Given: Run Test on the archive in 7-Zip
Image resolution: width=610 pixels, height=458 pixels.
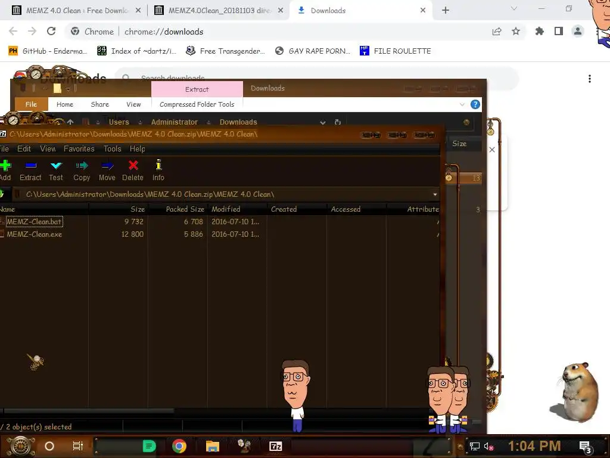Looking at the screenshot, I should pyautogui.click(x=55, y=170).
